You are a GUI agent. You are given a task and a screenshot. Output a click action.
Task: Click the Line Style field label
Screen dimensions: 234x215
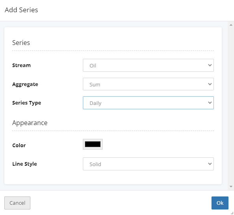pos(24,164)
